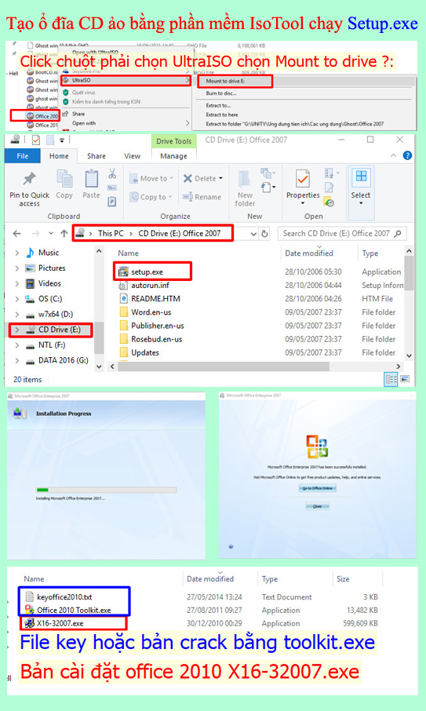Expand the CD Drive (E:) node
This screenshot has height=711, width=426.
click(x=16, y=330)
